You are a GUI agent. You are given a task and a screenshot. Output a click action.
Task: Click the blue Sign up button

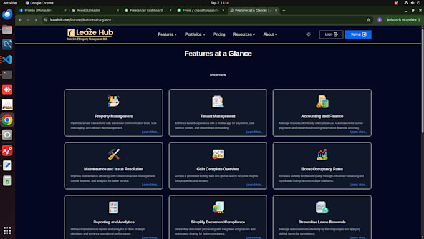(x=358, y=34)
